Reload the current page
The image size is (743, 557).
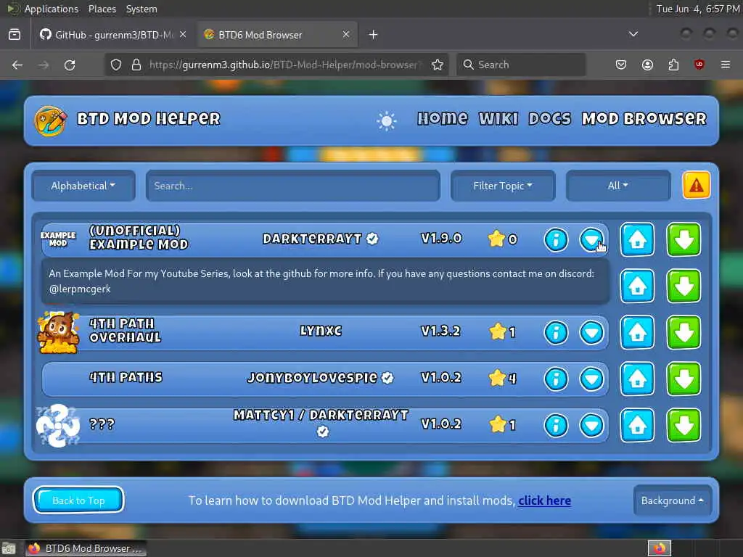tap(70, 65)
